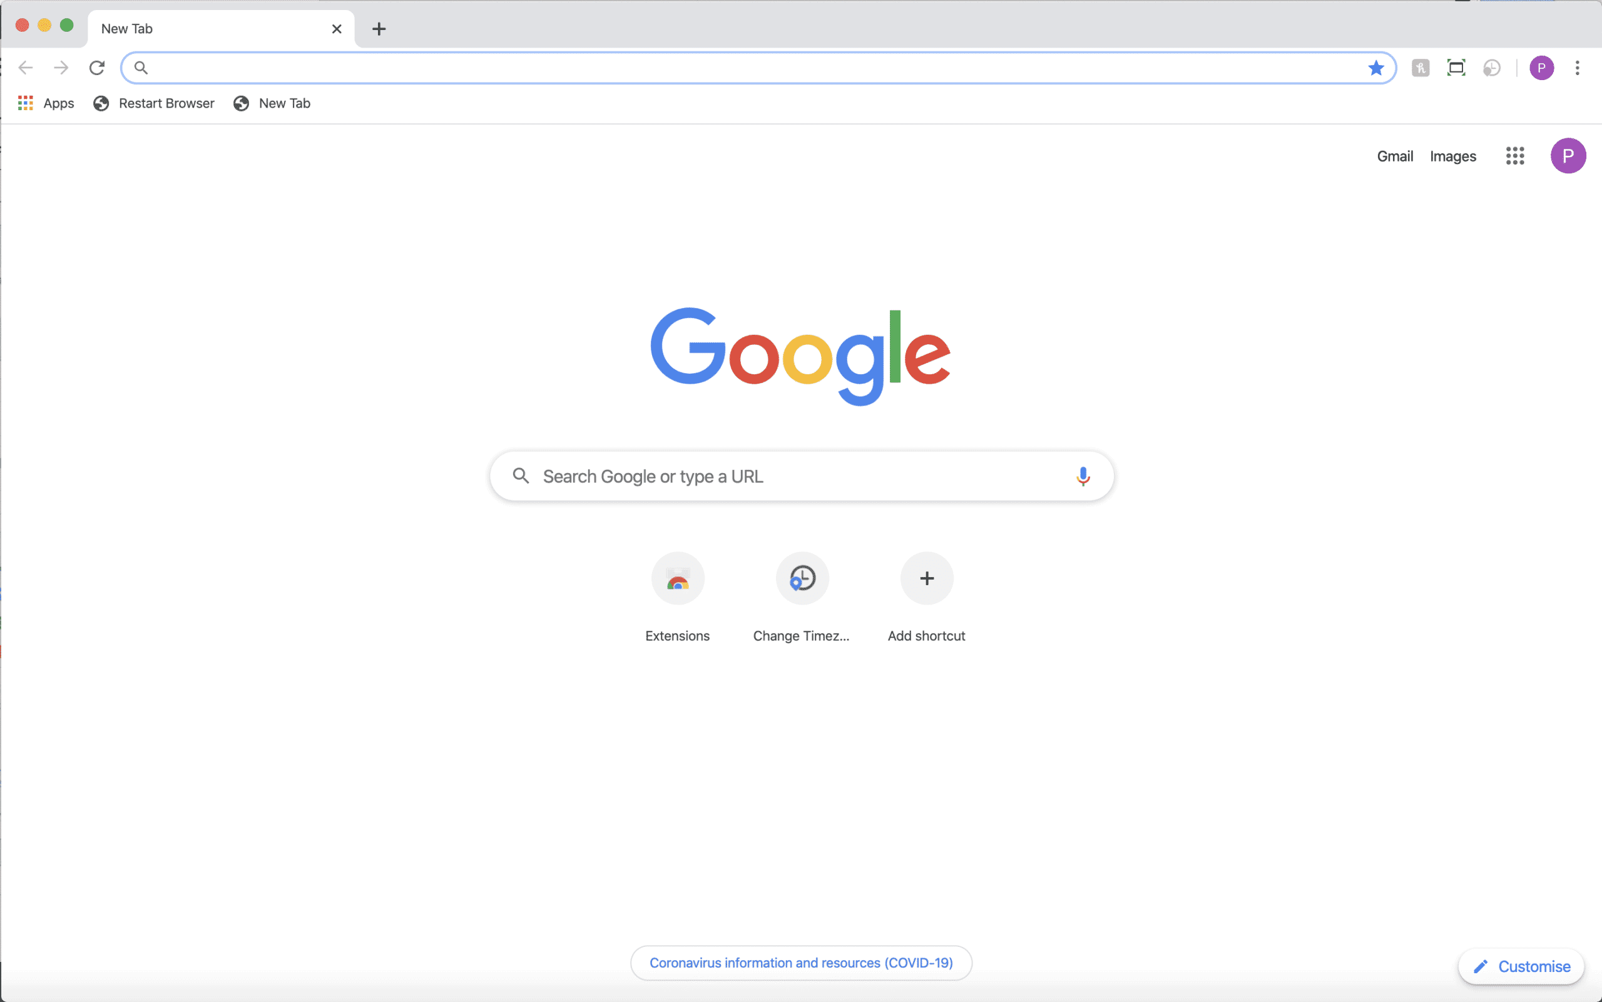Open Gmail link in top right
The height and width of the screenshot is (1002, 1602).
pos(1395,156)
